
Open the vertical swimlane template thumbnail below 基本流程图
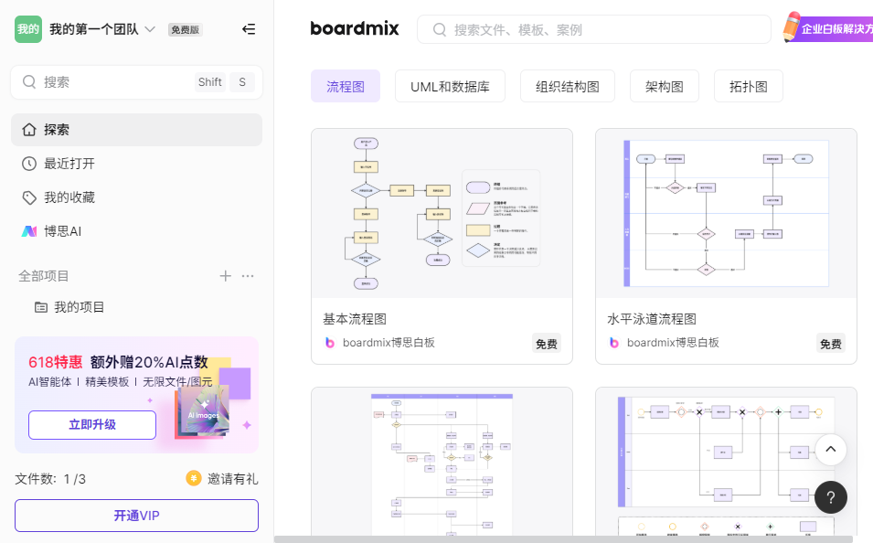point(442,463)
